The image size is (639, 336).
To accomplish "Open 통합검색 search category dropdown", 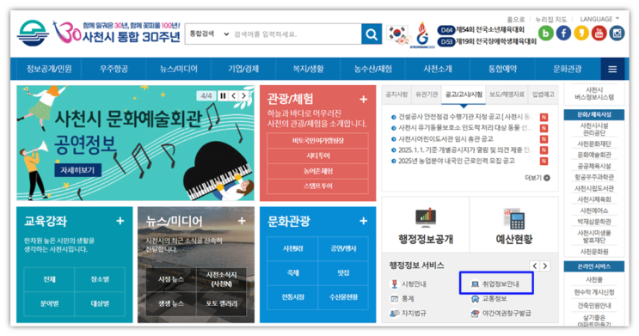I will (209, 34).
